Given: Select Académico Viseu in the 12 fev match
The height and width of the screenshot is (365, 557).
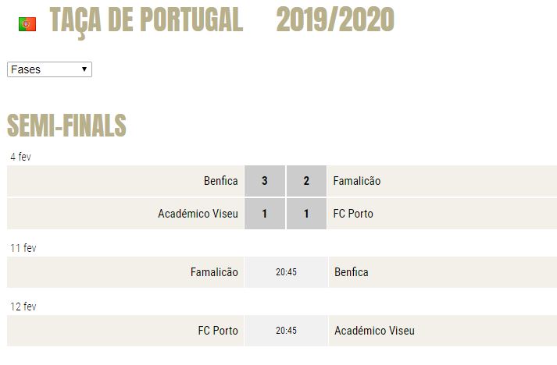Looking at the screenshot, I should [374, 331].
